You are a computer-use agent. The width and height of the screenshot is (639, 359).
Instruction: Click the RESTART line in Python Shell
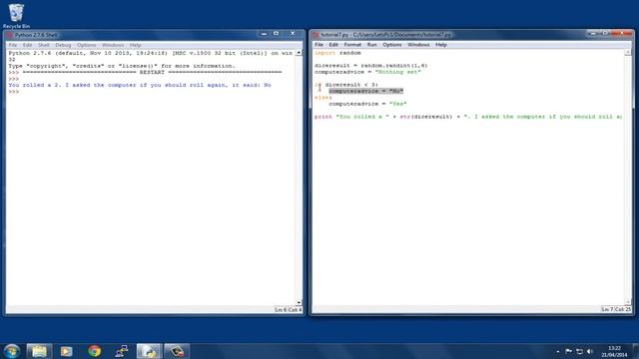[145, 73]
